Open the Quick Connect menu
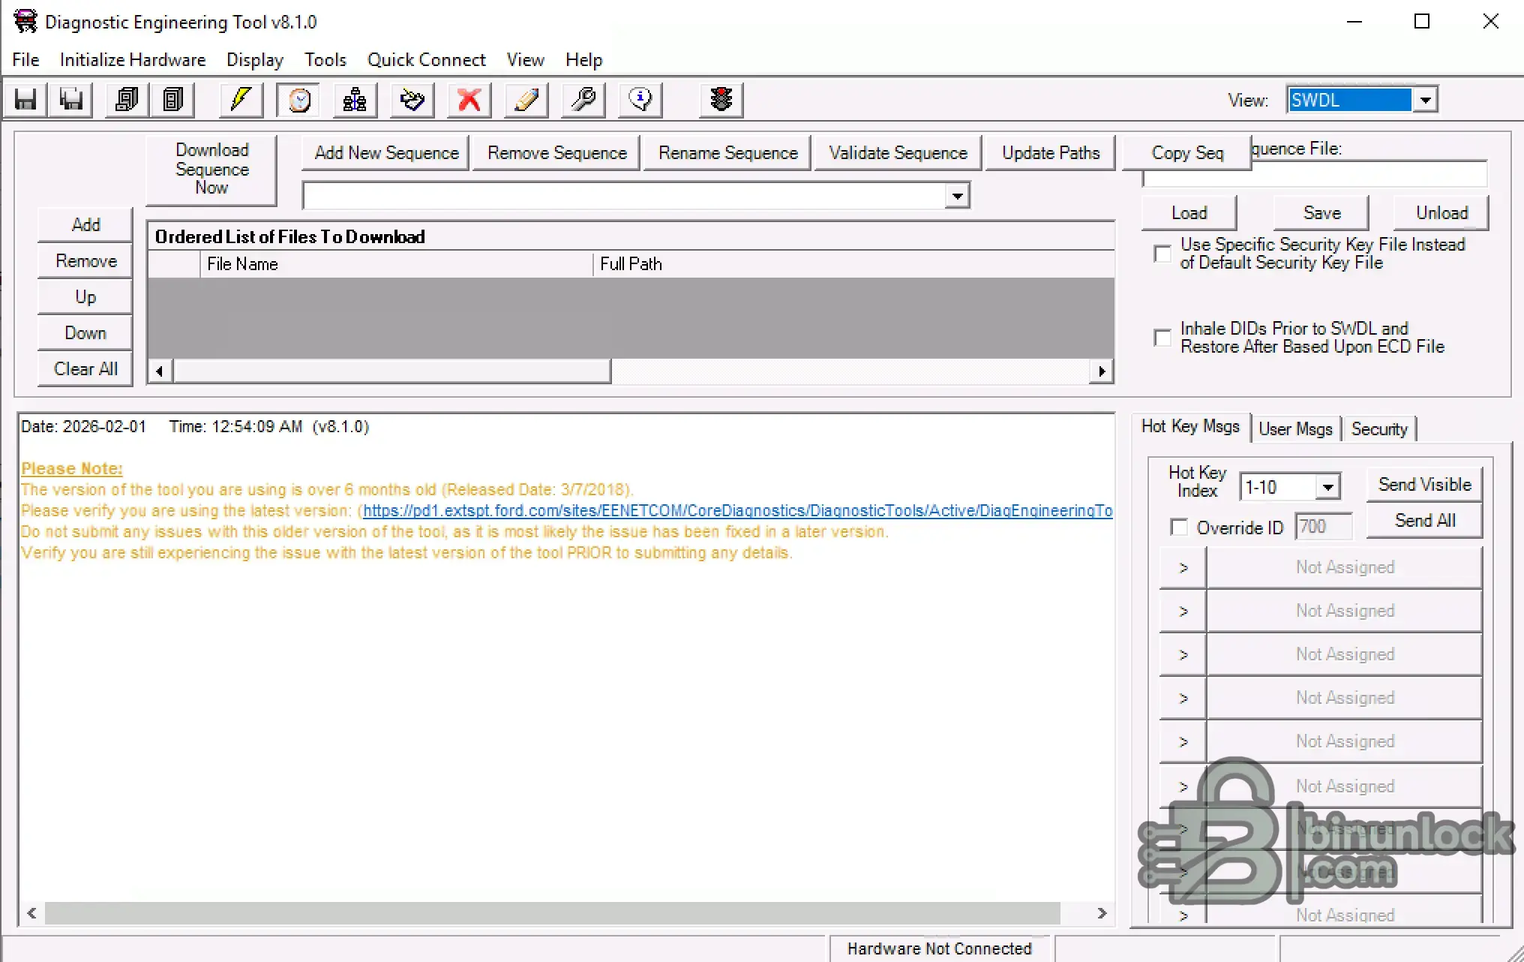The width and height of the screenshot is (1524, 962). [426, 60]
